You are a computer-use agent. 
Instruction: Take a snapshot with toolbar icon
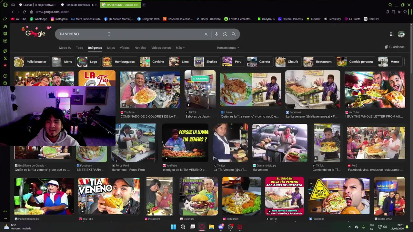click(393, 12)
